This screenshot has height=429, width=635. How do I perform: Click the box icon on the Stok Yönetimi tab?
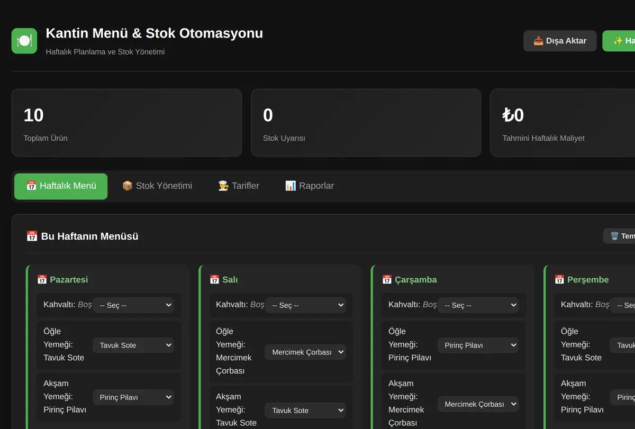[x=128, y=186]
